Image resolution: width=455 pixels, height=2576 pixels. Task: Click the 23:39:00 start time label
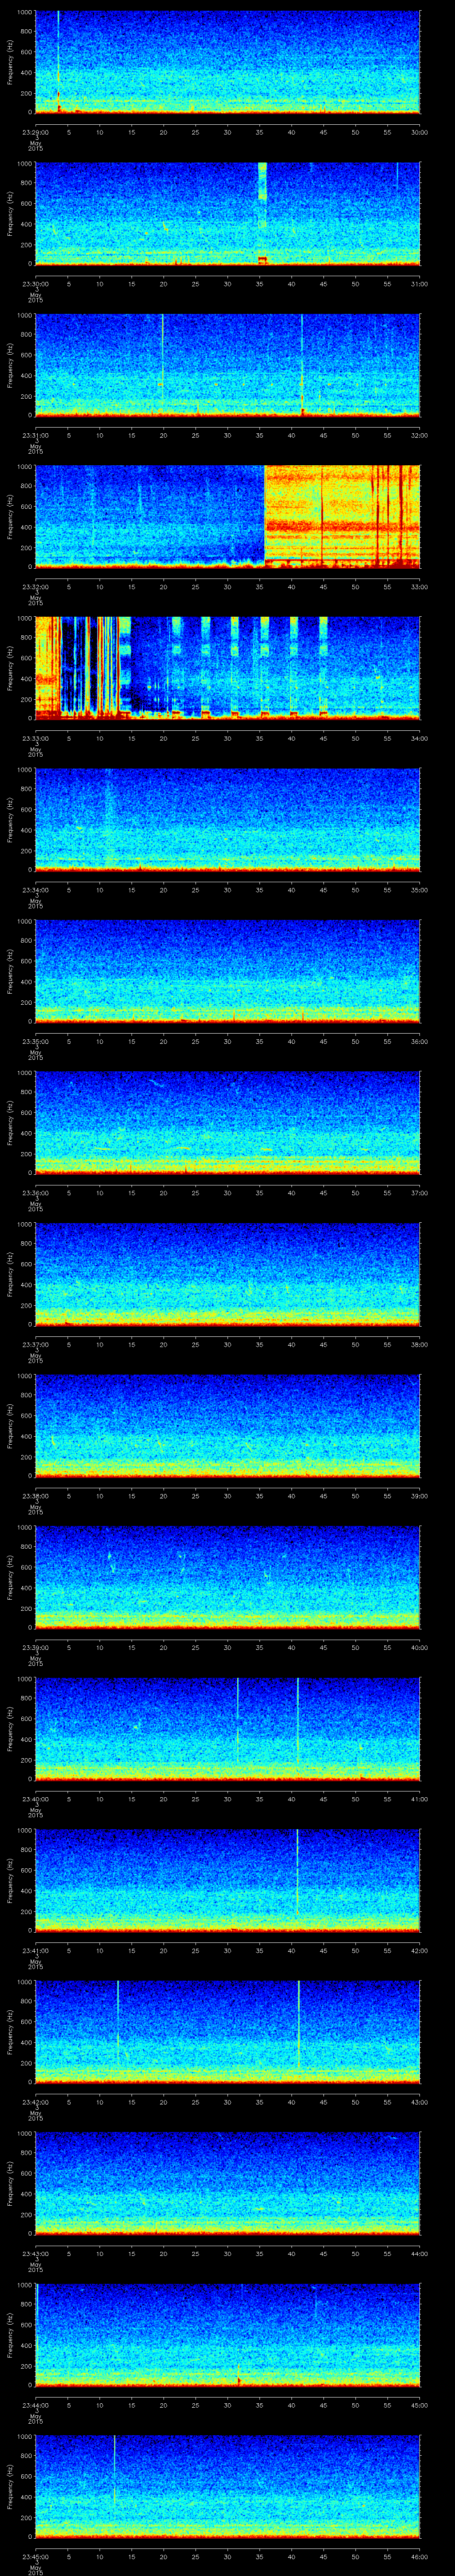pyautogui.click(x=35, y=1647)
